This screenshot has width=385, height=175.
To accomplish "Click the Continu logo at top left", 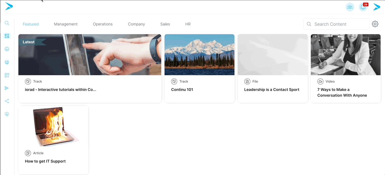I will pyautogui.click(x=9, y=6).
